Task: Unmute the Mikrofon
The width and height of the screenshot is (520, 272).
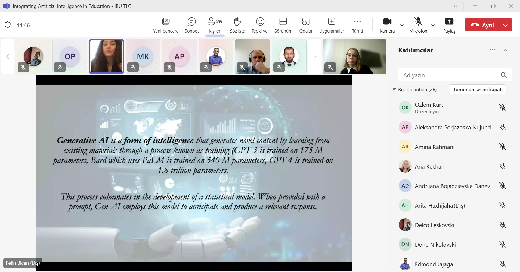Action: (418, 25)
